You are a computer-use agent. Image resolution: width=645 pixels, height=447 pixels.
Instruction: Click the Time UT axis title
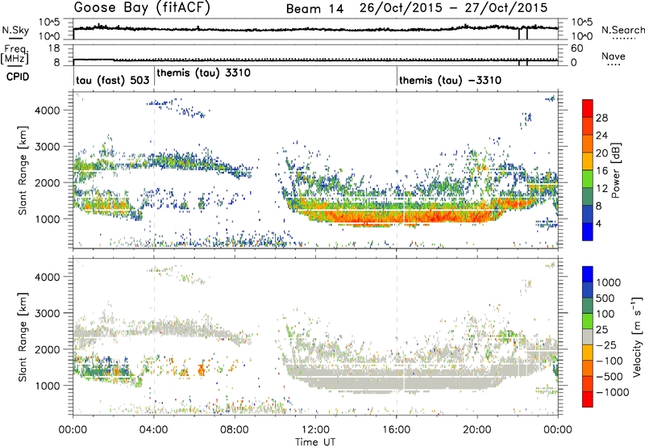315,442
